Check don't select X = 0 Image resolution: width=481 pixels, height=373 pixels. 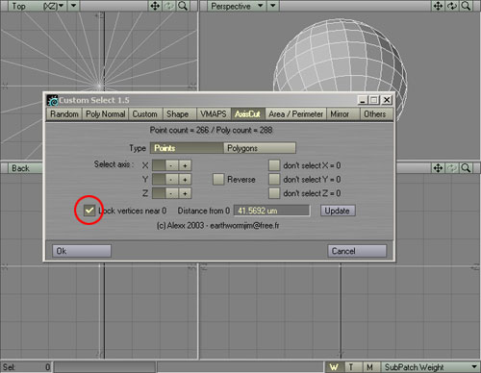(274, 165)
